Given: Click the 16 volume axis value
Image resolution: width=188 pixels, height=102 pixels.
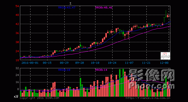Looking at the screenshot, I should tap(17, 82).
